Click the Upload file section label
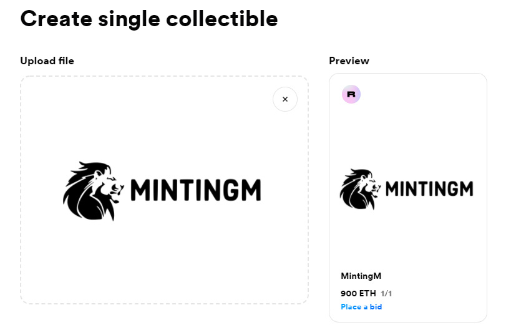516x330 pixels. [47, 61]
